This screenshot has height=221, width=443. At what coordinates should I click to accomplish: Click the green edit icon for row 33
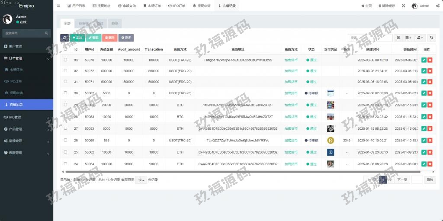pyautogui.click(x=424, y=60)
